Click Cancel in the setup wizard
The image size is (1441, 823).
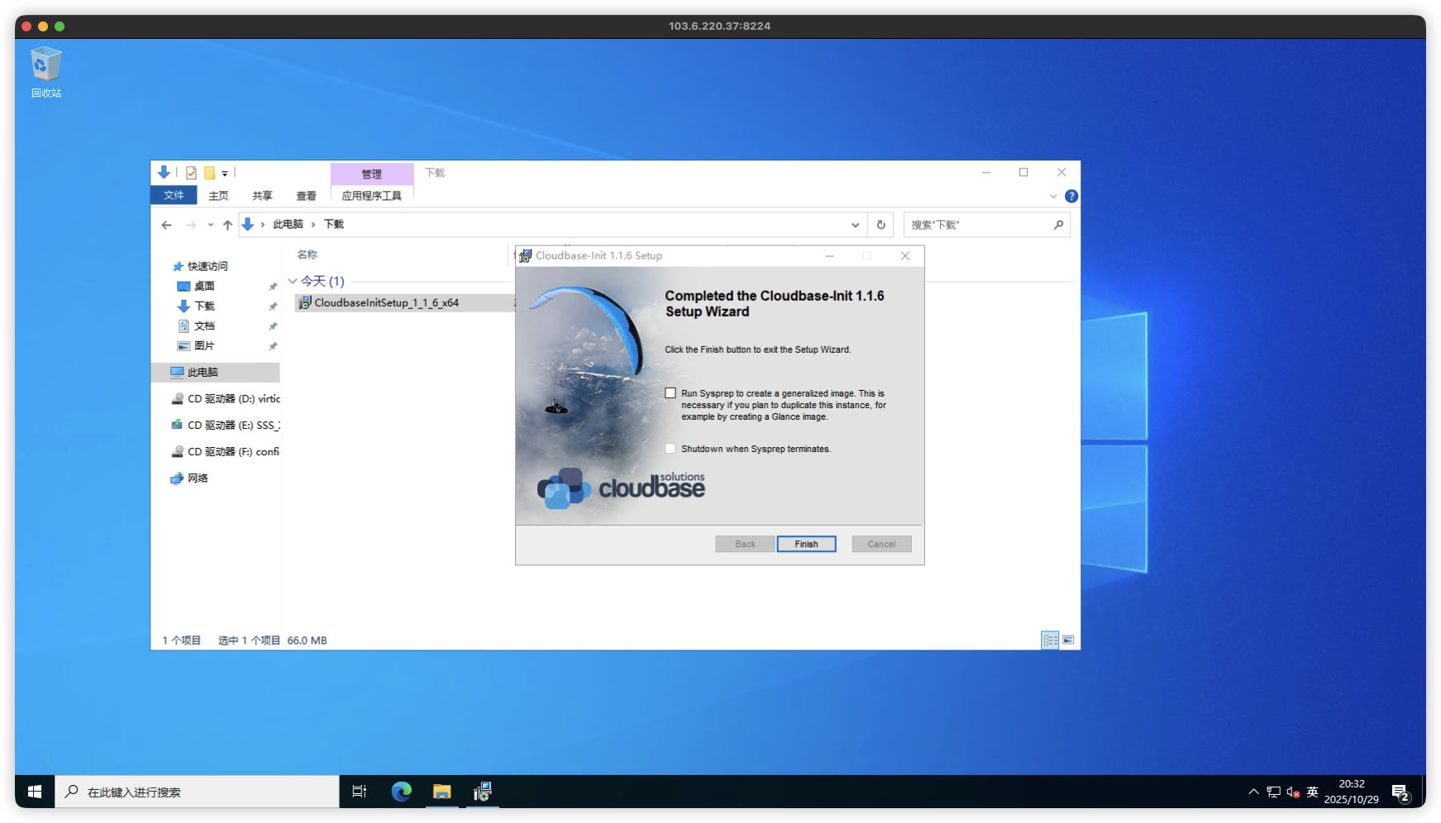(x=881, y=544)
